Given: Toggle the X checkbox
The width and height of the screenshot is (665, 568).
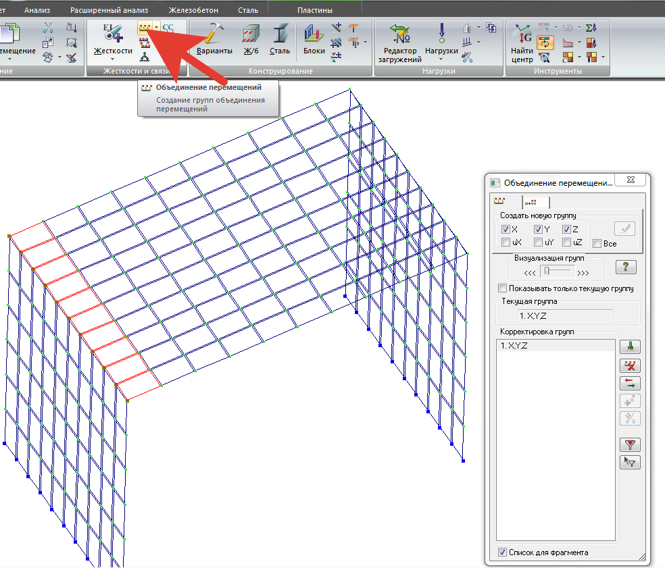Looking at the screenshot, I should click(x=506, y=230).
